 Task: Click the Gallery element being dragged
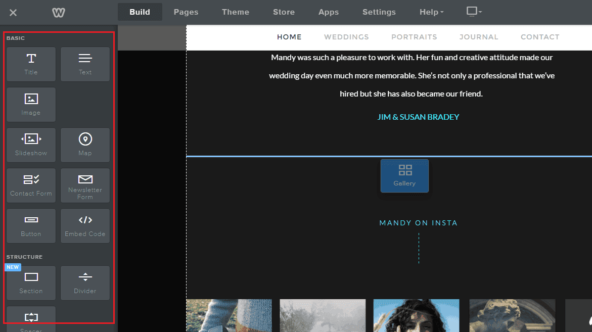[404, 176]
